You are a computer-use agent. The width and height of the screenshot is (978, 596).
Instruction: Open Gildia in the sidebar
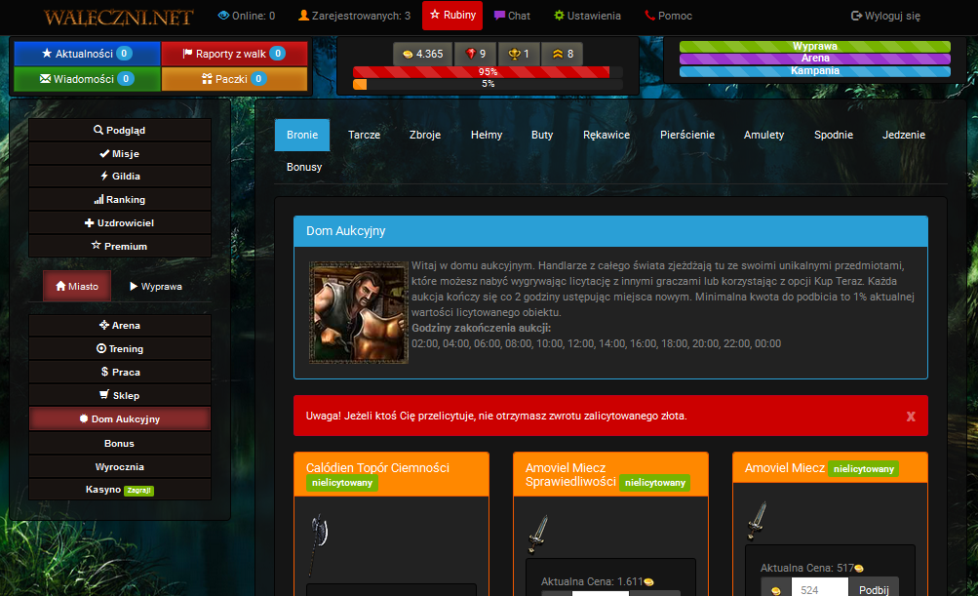pos(120,176)
